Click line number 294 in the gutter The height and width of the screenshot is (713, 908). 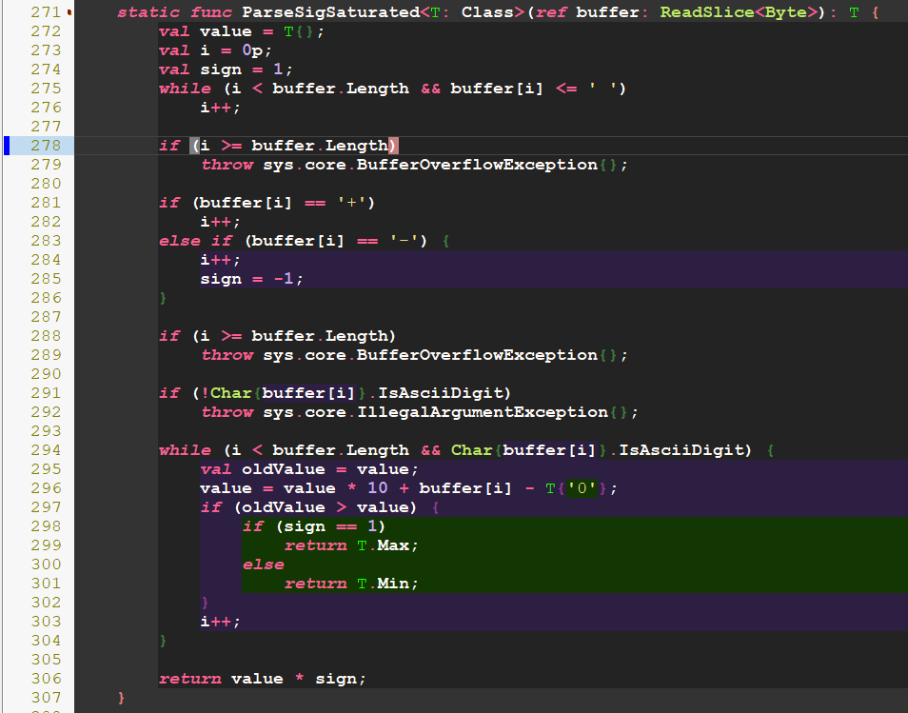[45, 450]
